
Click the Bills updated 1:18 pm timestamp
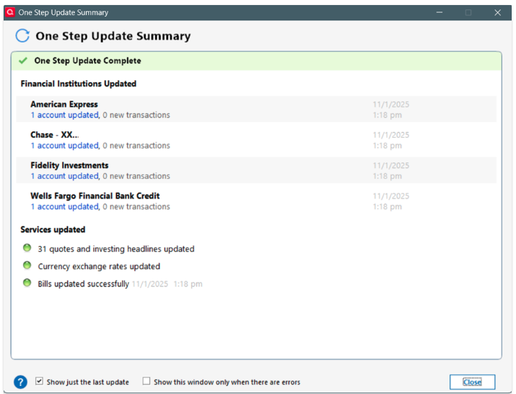coord(188,284)
